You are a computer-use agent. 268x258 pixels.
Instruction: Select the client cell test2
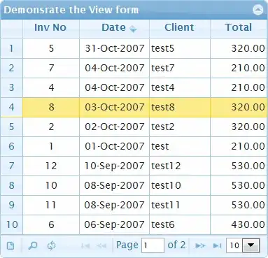tap(180, 127)
